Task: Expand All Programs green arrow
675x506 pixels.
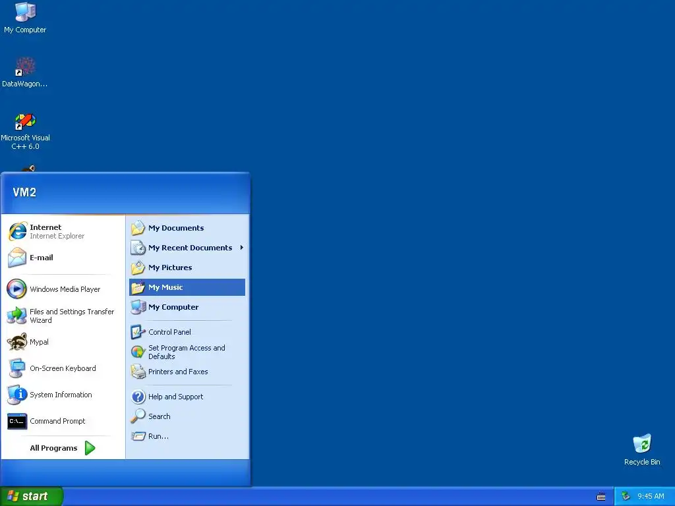Action: (90, 448)
